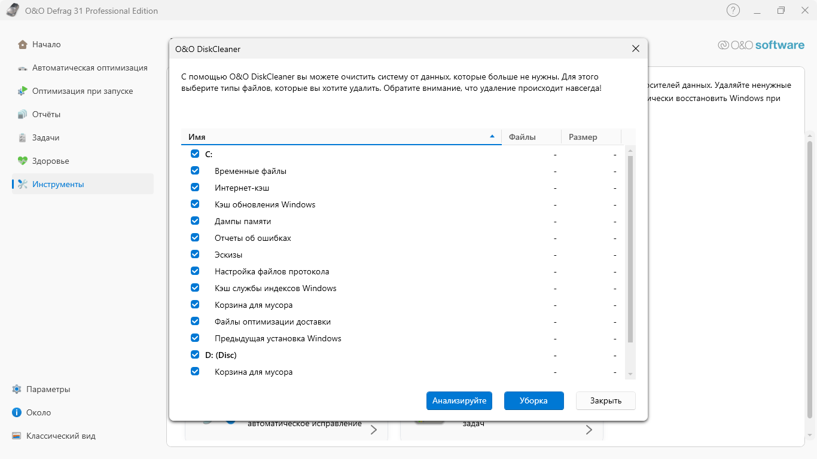The image size is (817, 459).
Task: Select the Предыдущая установка Windows row text
Action: click(278, 338)
